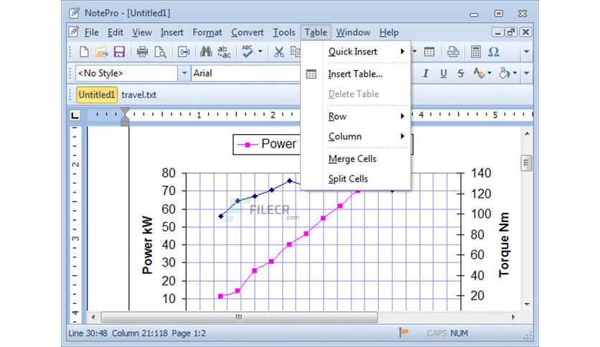
Task: Select Split Cells menu entry
Action: (366, 179)
